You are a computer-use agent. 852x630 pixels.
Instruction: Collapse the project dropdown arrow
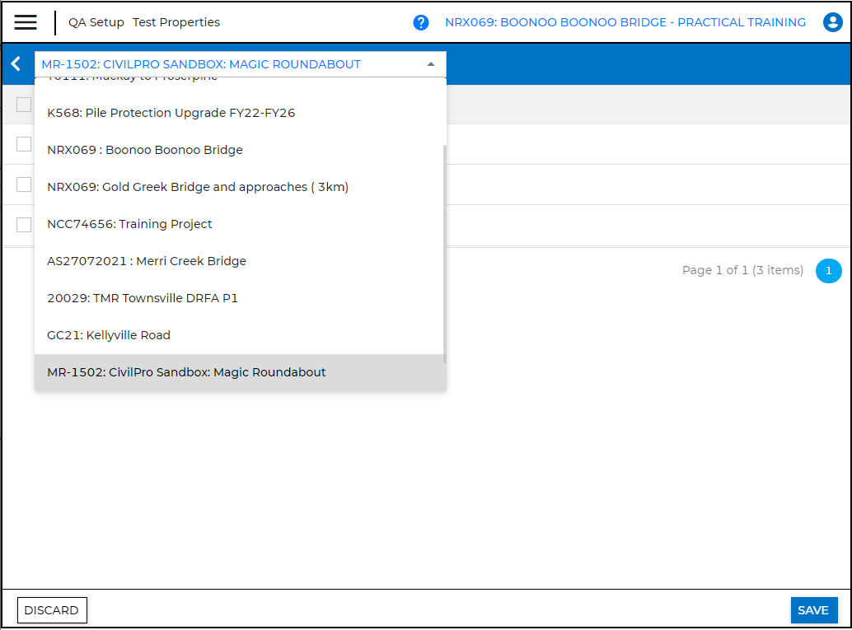click(431, 64)
